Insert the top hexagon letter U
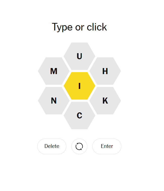Screen dimensions: 164x191 [79, 56]
